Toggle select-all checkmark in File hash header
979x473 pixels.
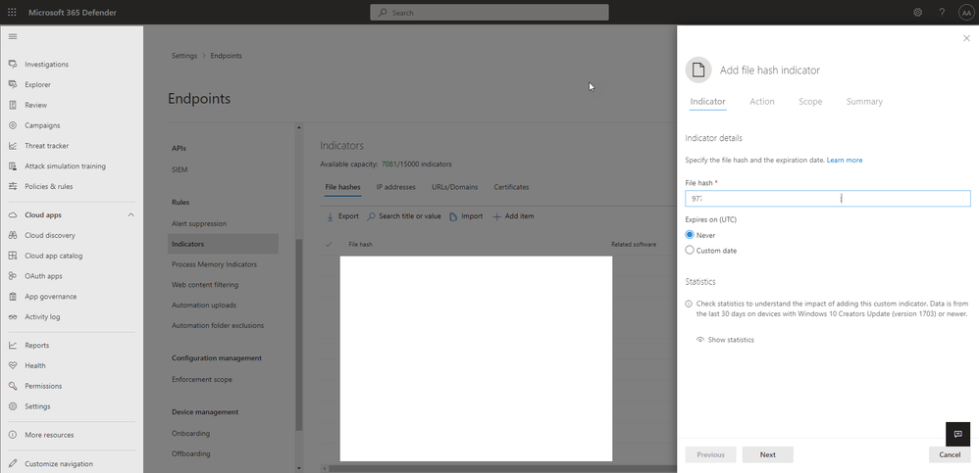point(329,244)
